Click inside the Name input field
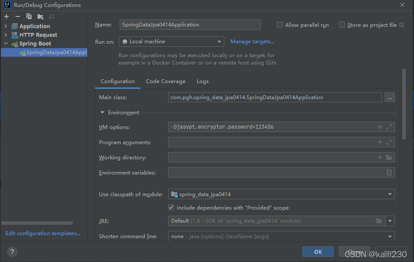 [x=190, y=24]
